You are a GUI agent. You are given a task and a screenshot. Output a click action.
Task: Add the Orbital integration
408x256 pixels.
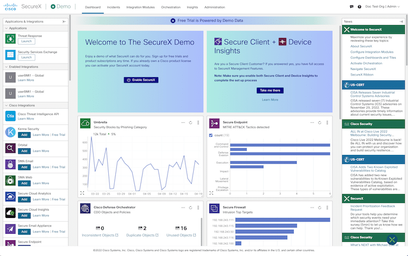[x=24, y=151]
